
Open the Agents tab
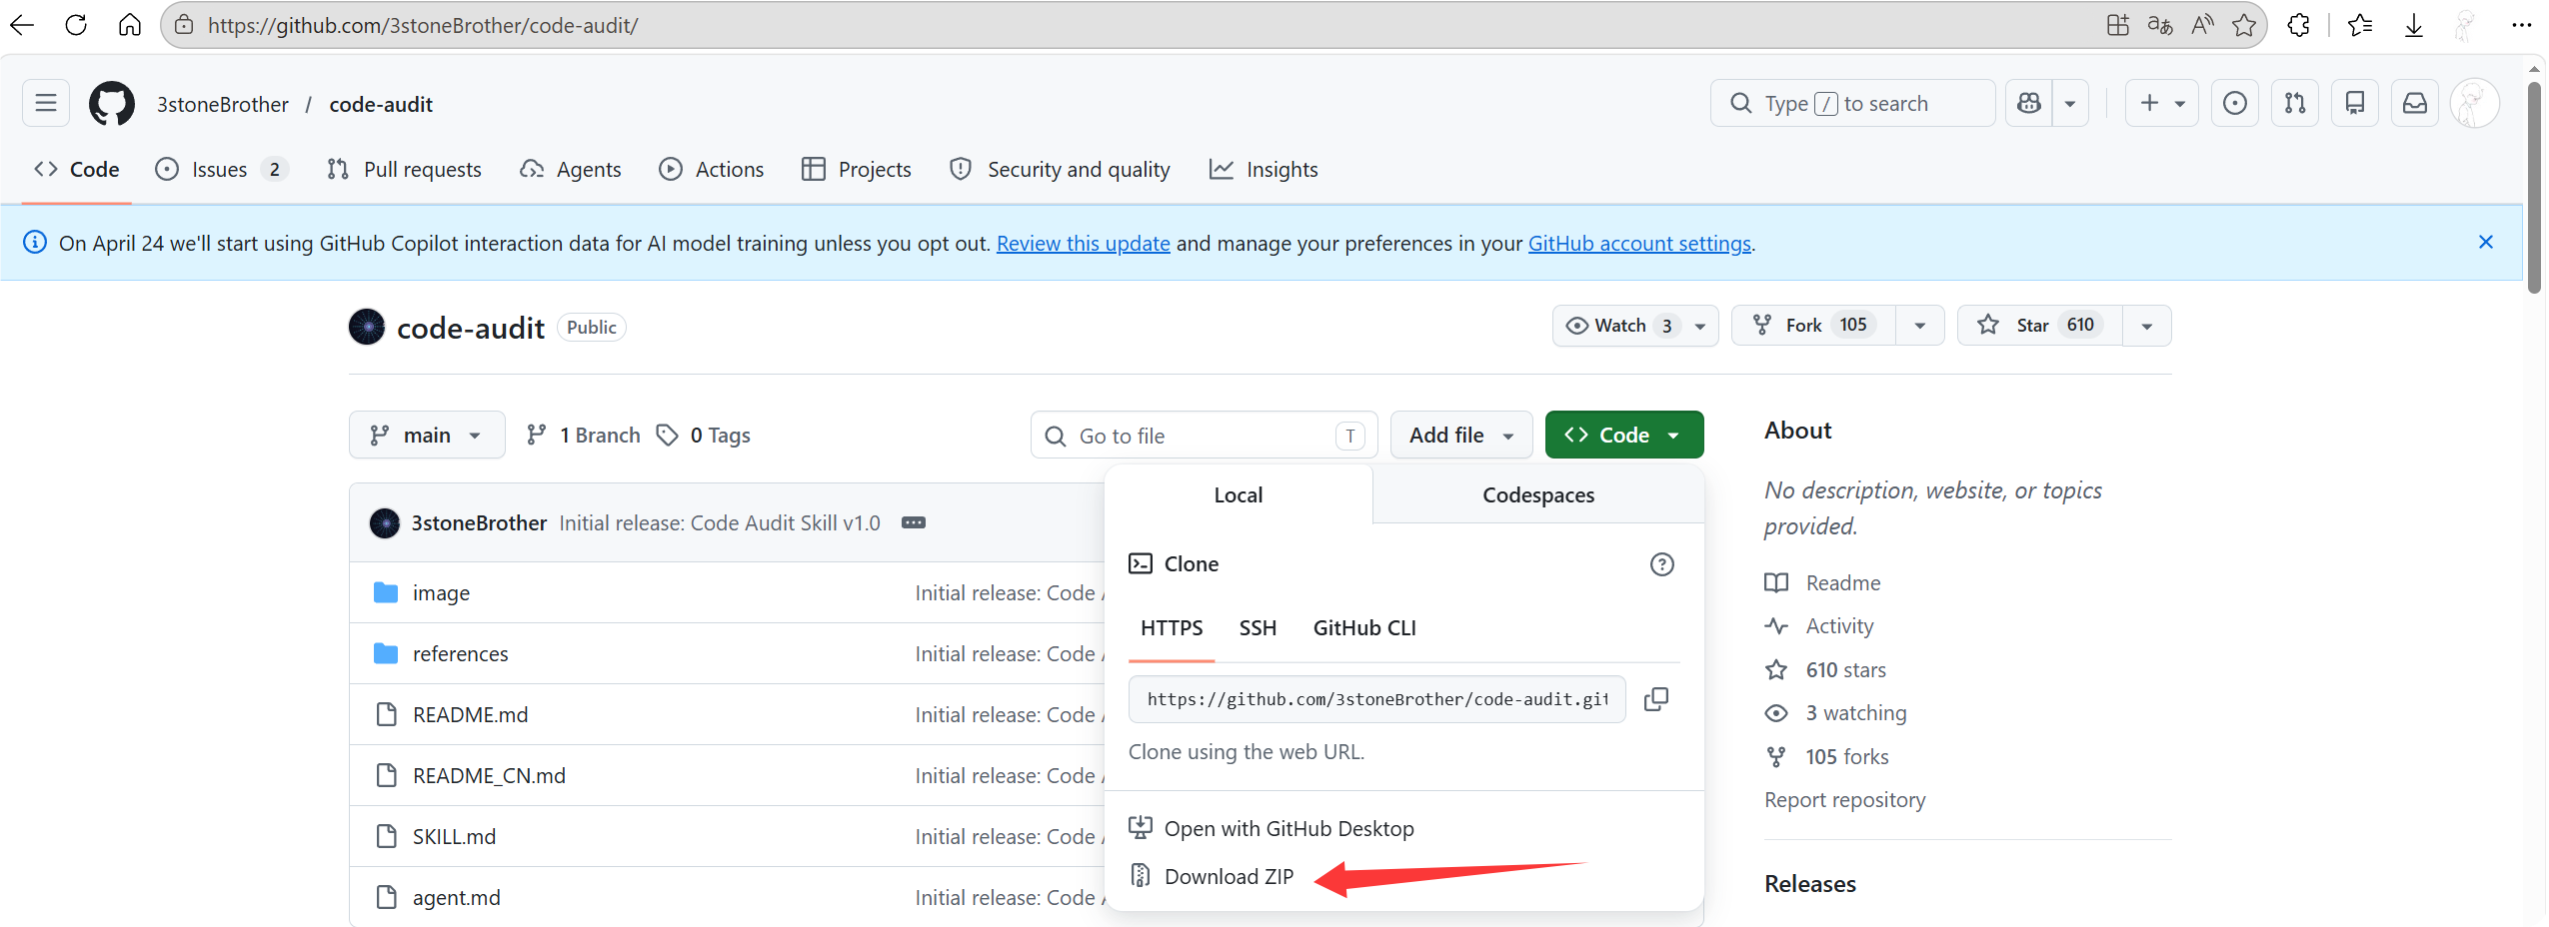click(571, 170)
